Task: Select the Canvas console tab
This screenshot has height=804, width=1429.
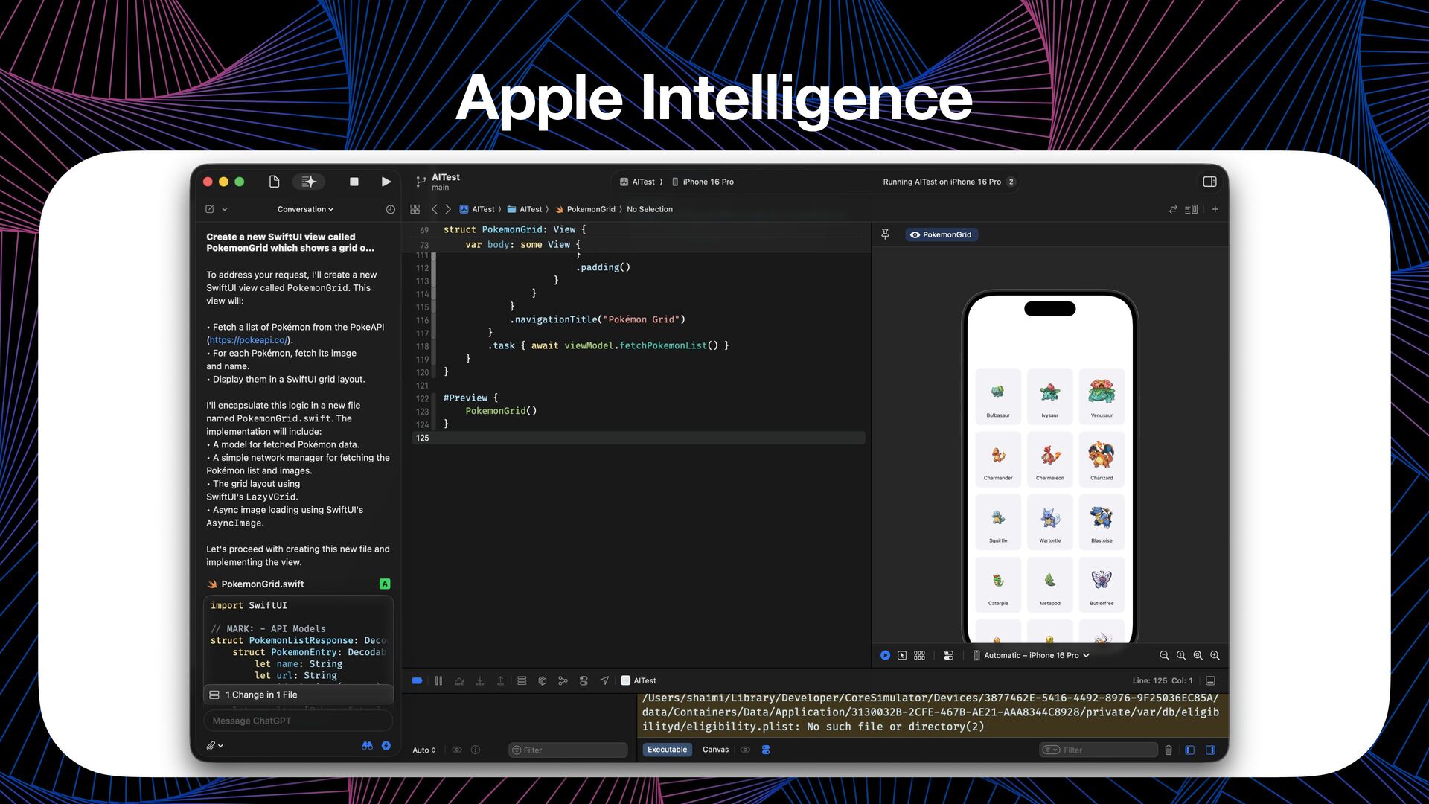Action: point(715,750)
